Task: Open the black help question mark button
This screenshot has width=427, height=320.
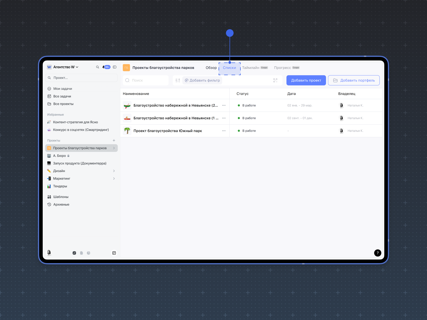Action: coord(377,253)
